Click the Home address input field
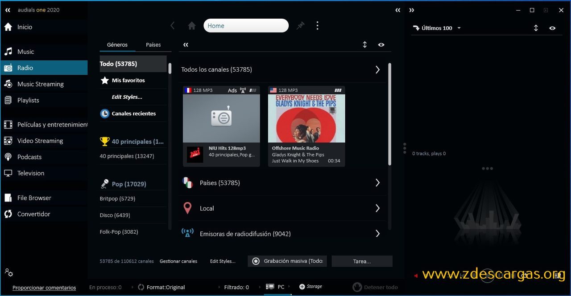 (x=246, y=26)
